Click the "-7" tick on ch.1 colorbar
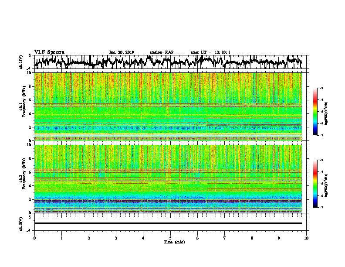The height and width of the screenshot is (267, 345). (321, 135)
